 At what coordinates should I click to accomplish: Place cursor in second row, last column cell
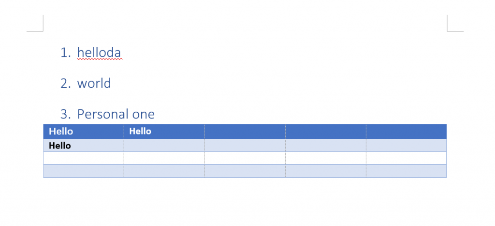click(x=406, y=146)
